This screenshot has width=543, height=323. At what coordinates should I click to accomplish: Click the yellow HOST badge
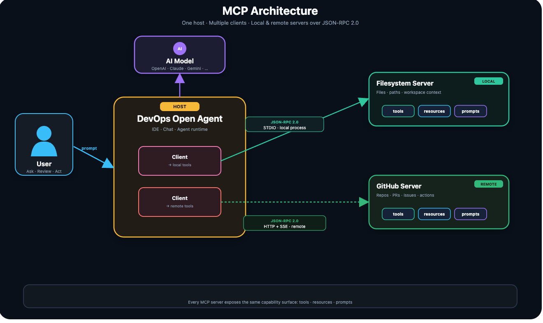(180, 107)
